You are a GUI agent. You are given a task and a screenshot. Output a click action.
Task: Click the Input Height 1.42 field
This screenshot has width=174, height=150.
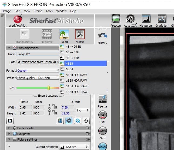(x=25, y=113)
